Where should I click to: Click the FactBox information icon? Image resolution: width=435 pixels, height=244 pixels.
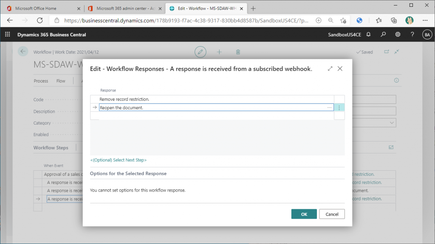396,80
